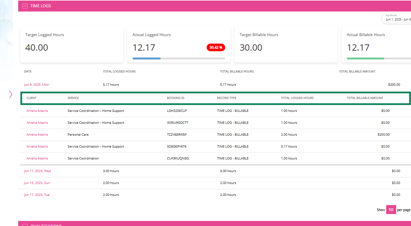The image size is (411, 226).
Task: Click booking ID LGH32S6CUF
Action: coord(177,111)
